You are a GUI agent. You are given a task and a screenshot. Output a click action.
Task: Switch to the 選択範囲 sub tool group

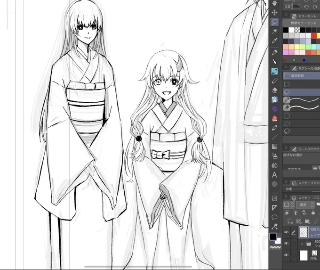point(302,75)
